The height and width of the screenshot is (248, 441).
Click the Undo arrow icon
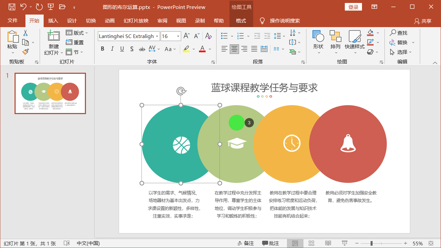click(x=23, y=7)
